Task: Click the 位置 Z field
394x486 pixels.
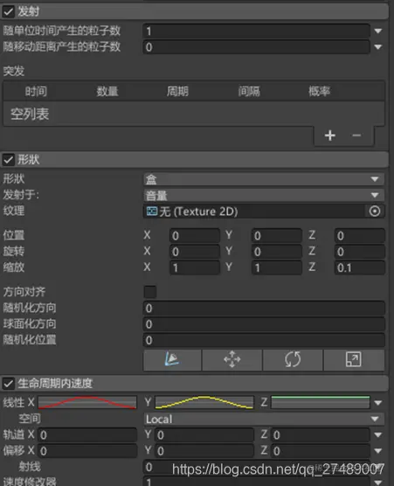Action: point(360,235)
